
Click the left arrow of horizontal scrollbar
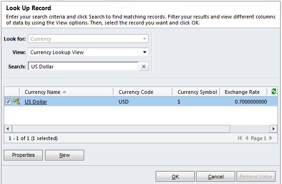pyautogui.click(x=8, y=129)
